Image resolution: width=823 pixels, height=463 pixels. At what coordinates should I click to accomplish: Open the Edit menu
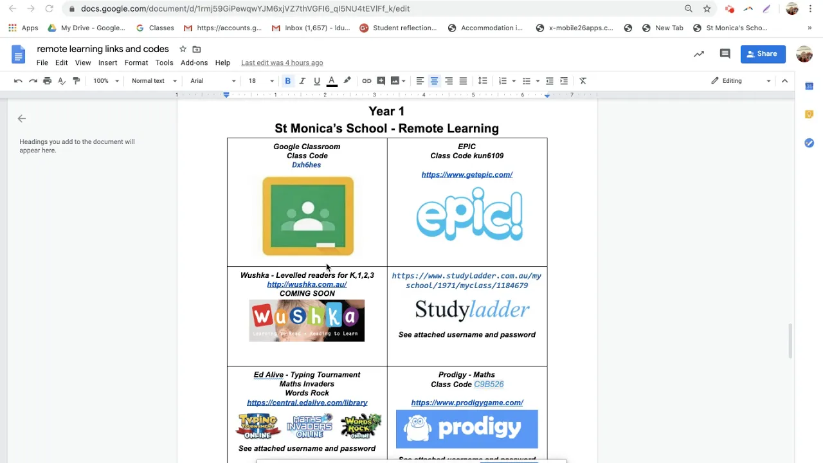coord(62,63)
